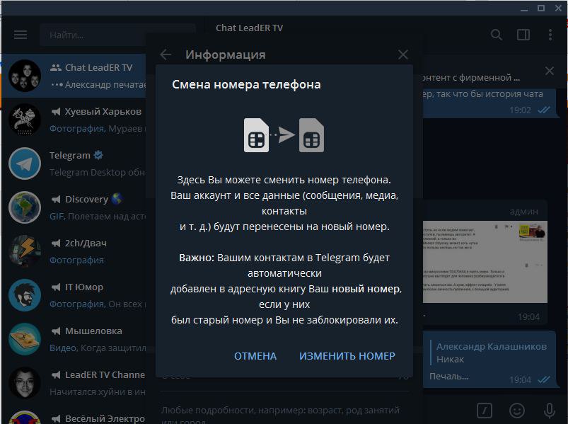Open the Мышеловка channel
568x424 pixels.
click(x=74, y=339)
